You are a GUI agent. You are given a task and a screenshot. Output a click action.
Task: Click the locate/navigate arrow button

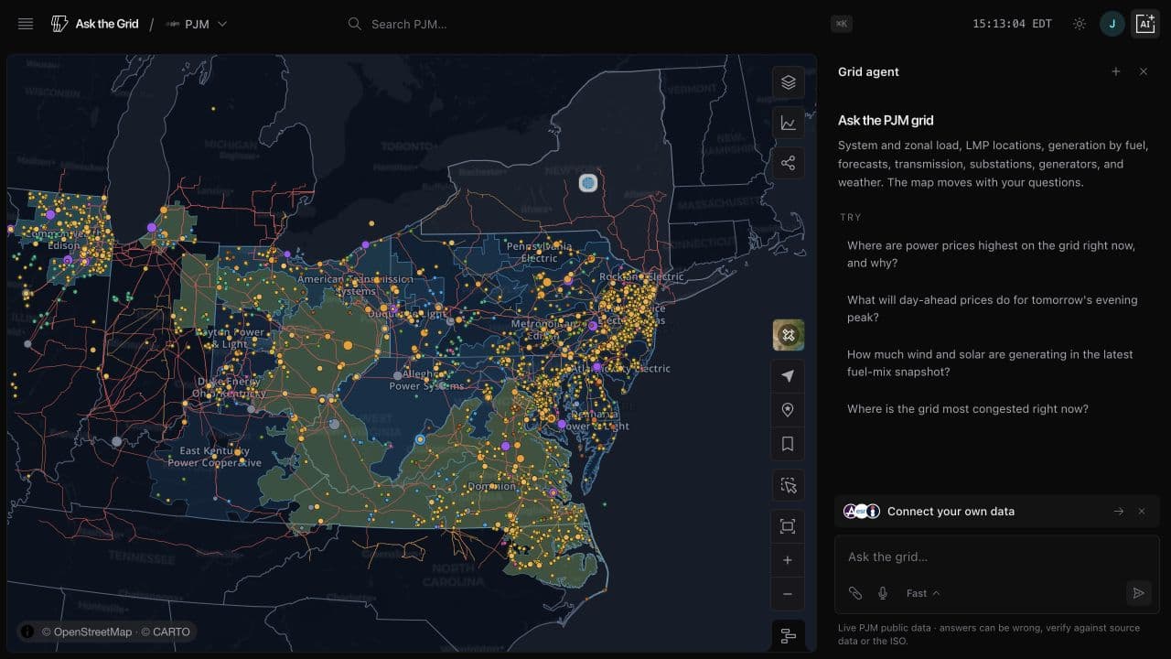click(x=788, y=375)
